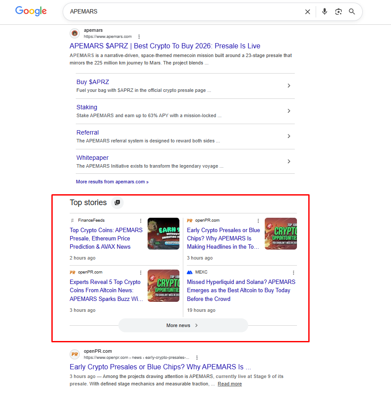
Task: Click the Read more link
Action: click(230, 384)
